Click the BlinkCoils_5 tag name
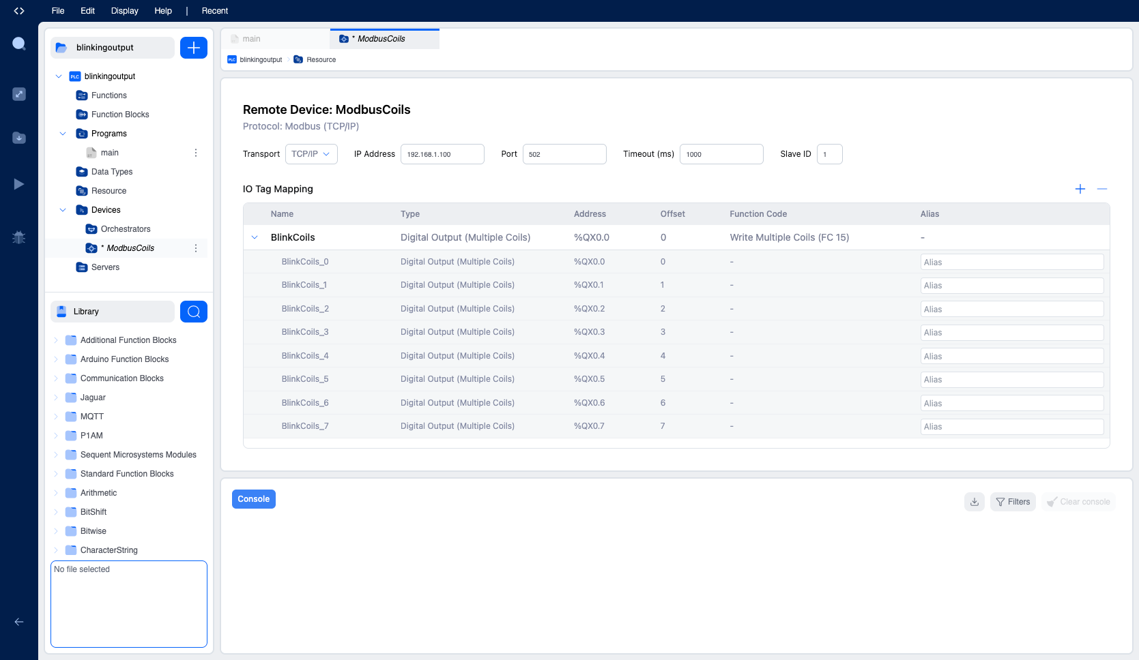The image size is (1139, 660). 305,379
